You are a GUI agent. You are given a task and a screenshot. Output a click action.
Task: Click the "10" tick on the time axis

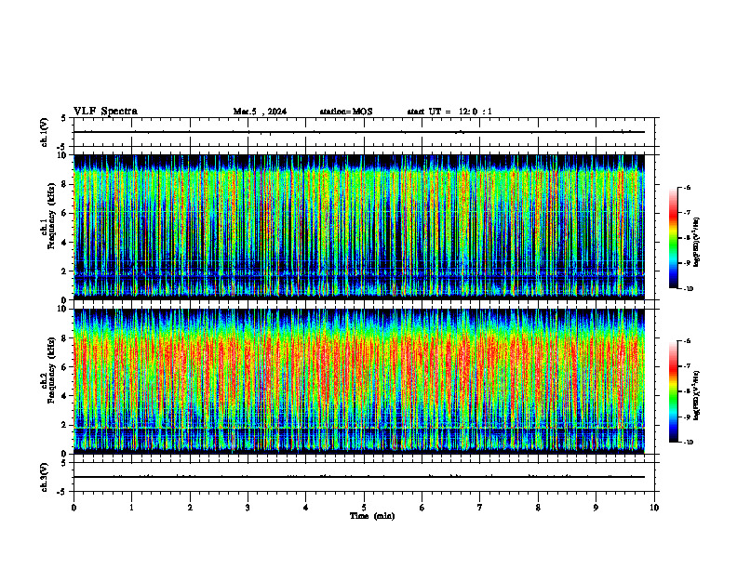(654, 508)
